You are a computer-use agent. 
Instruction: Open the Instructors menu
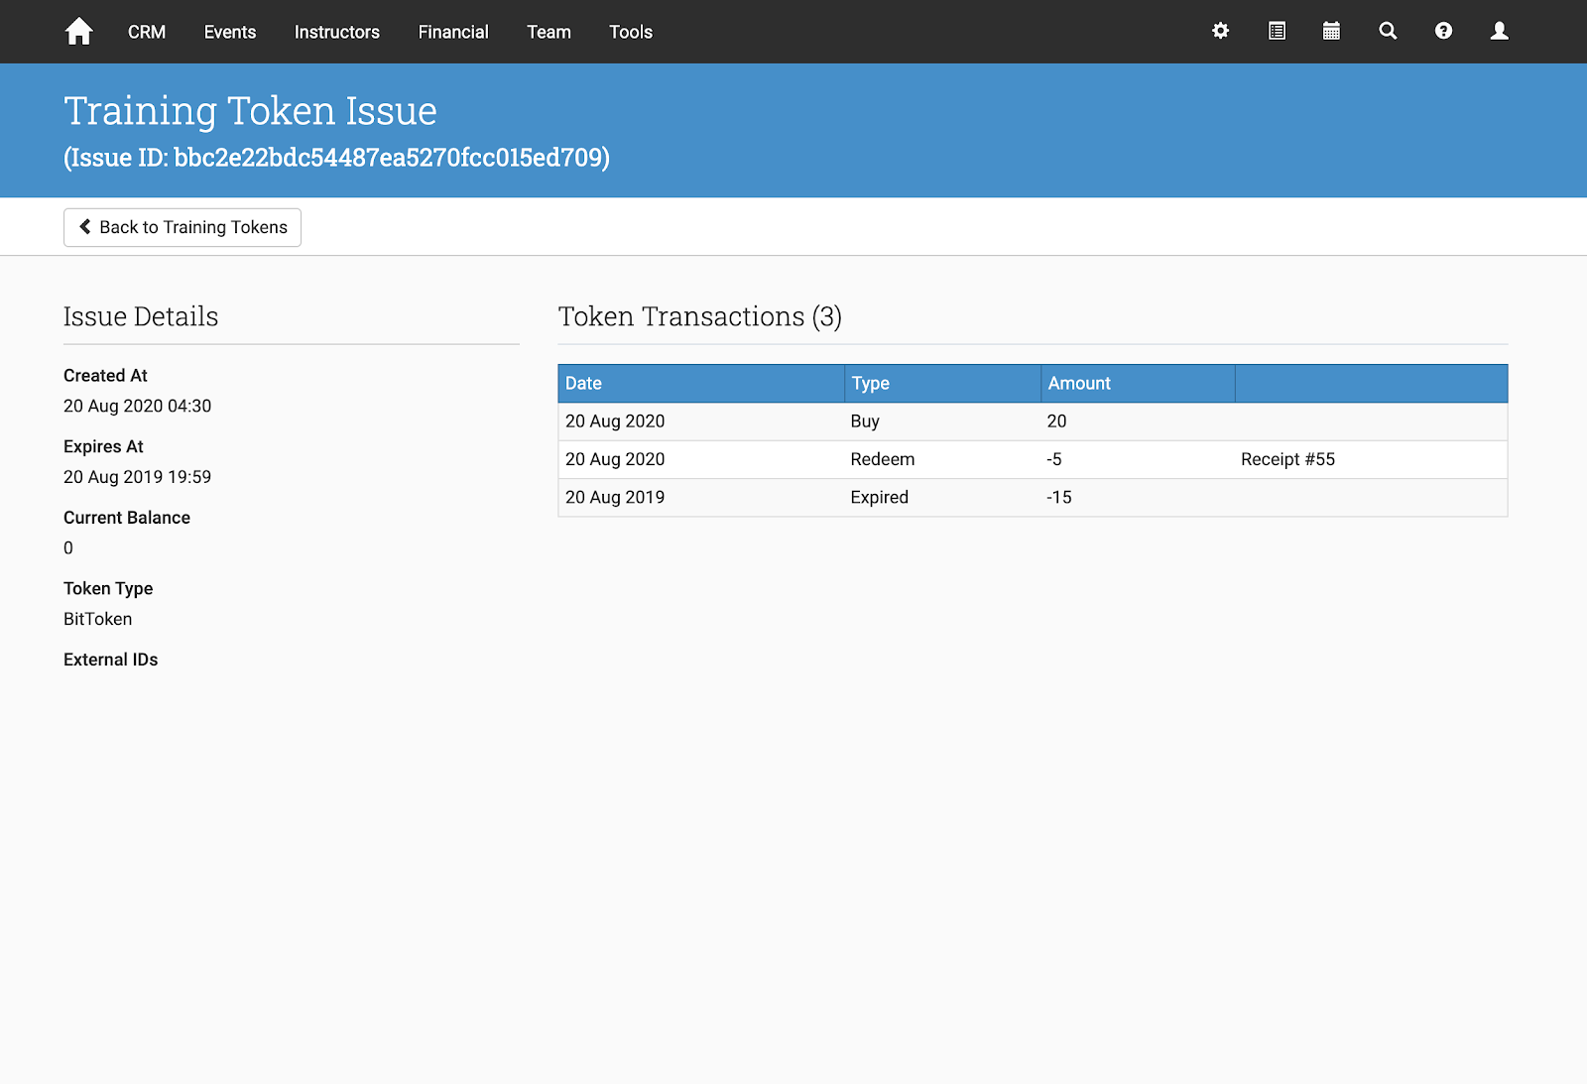(337, 32)
